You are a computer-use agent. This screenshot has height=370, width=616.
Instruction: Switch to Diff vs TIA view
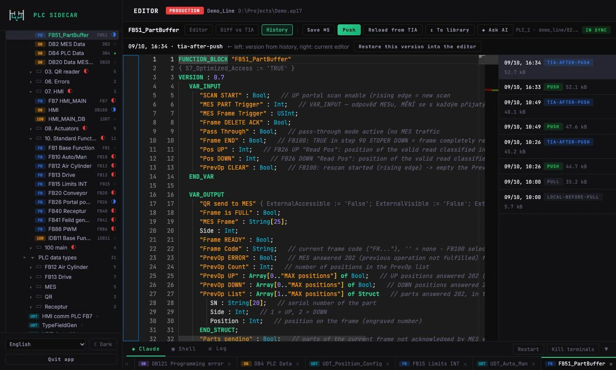pyautogui.click(x=237, y=30)
